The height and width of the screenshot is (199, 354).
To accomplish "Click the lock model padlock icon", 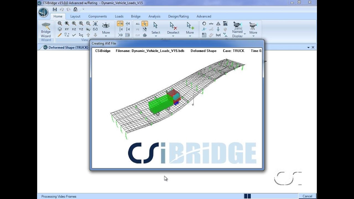I will pyautogui.click(x=75, y=9).
